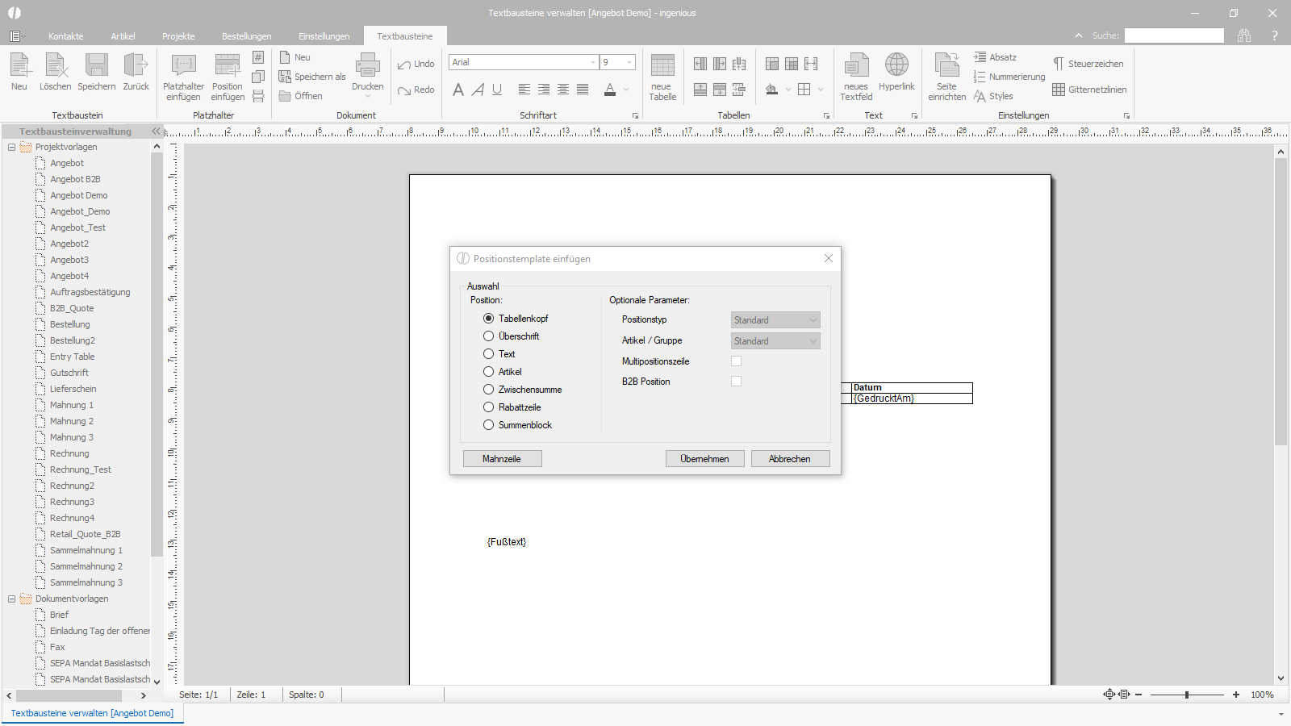The height and width of the screenshot is (726, 1291).
Task: Click the Speichern disk icon
Action: point(97,72)
